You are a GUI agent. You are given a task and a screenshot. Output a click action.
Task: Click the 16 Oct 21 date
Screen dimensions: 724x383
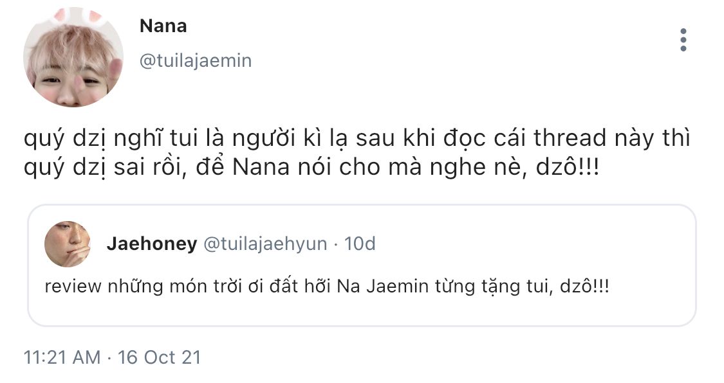tap(160, 357)
